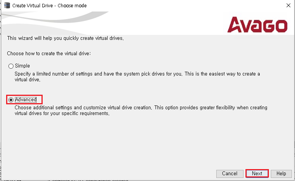The width and height of the screenshot is (295, 181).
Task: Click the gray swoosh banner graphic
Action: [x=55, y=19]
